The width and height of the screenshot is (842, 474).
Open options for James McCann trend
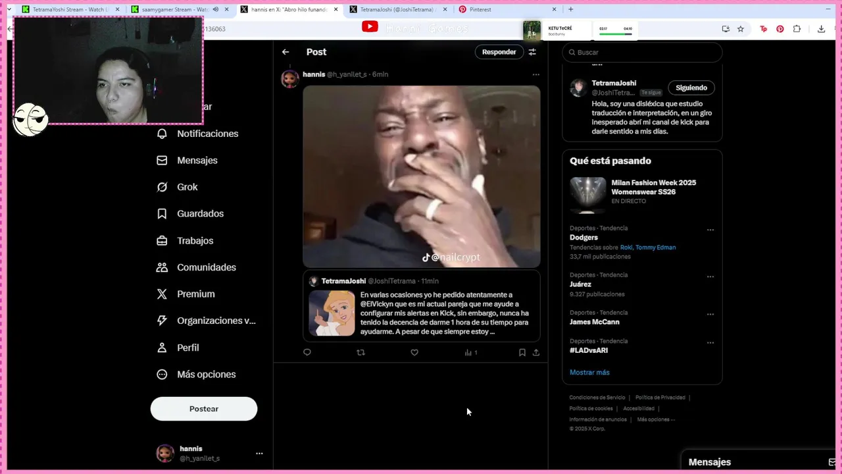pyautogui.click(x=710, y=314)
